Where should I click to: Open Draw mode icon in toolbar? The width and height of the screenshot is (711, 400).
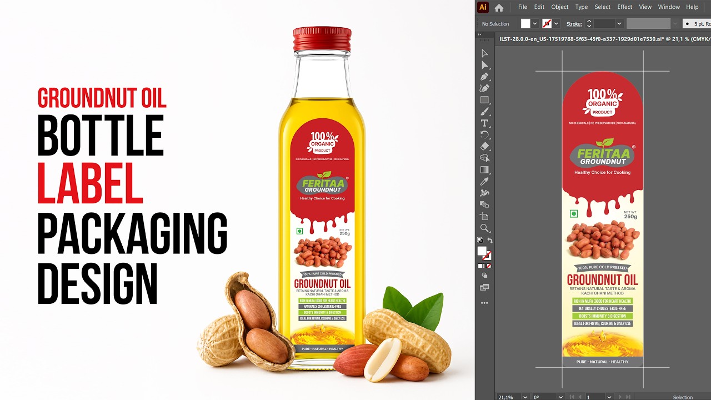point(484,276)
